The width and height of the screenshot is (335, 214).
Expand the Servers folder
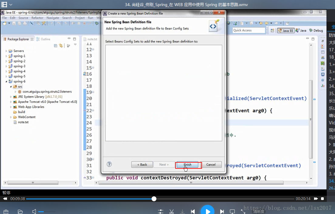point(6,51)
